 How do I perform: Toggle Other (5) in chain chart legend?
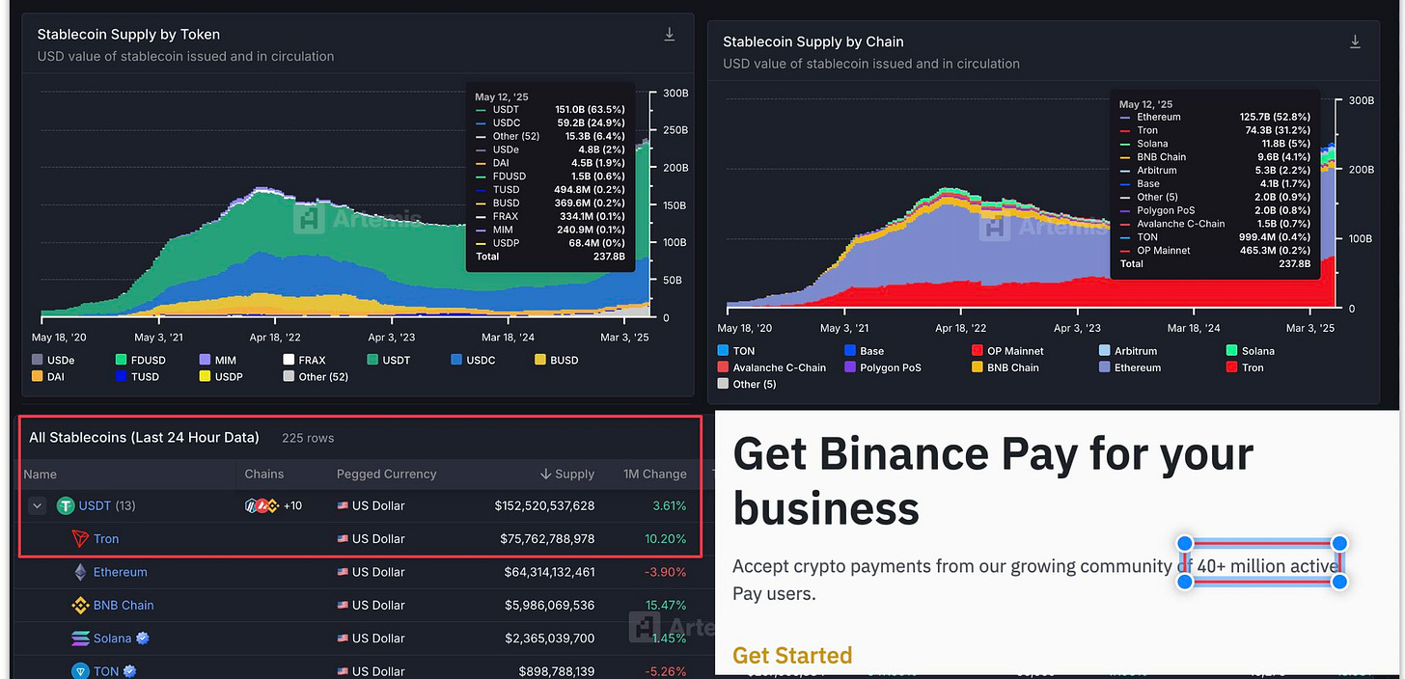[x=745, y=384]
